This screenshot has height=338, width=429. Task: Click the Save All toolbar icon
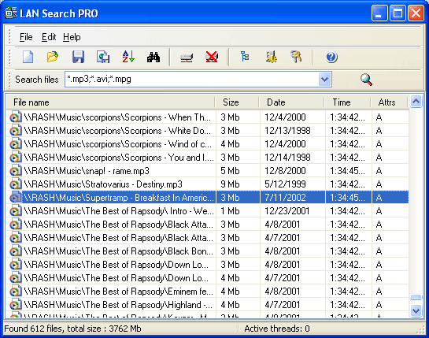(103, 57)
